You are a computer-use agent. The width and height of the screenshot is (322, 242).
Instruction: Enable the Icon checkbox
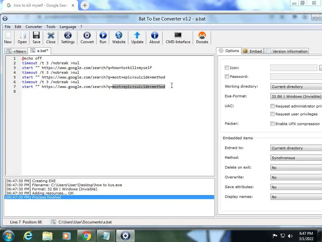pos(227,68)
